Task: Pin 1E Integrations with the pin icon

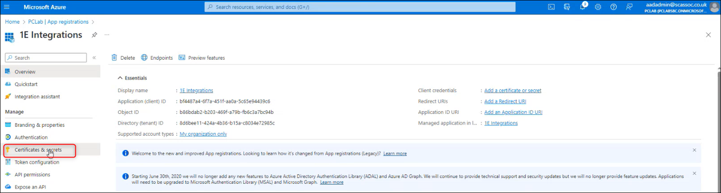Action: (x=94, y=35)
